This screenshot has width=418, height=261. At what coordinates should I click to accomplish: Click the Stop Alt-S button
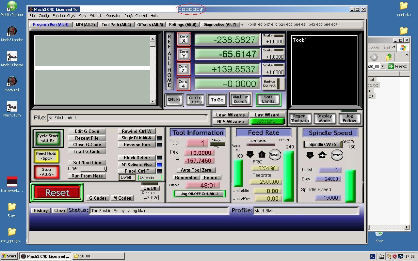[x=46, y=172]
